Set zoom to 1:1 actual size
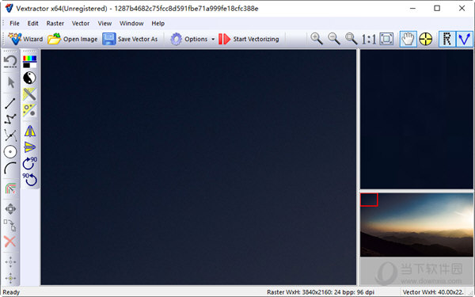475x297 pixels. tap(369, 39)
